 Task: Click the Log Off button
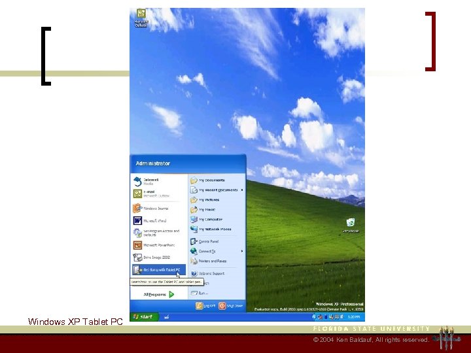point(206,305)
